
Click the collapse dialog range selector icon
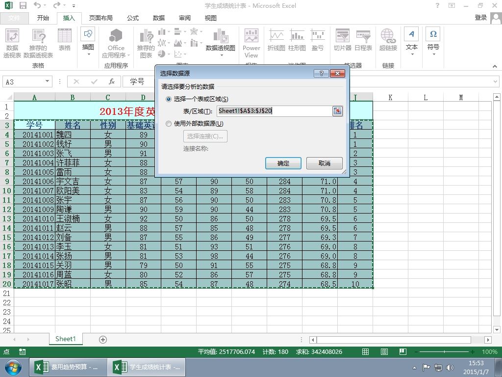(337, 111)
